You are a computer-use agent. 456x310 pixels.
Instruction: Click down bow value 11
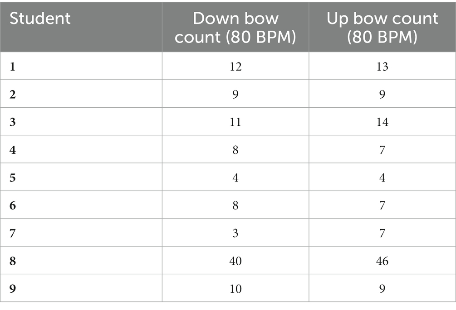coord(235,122)
